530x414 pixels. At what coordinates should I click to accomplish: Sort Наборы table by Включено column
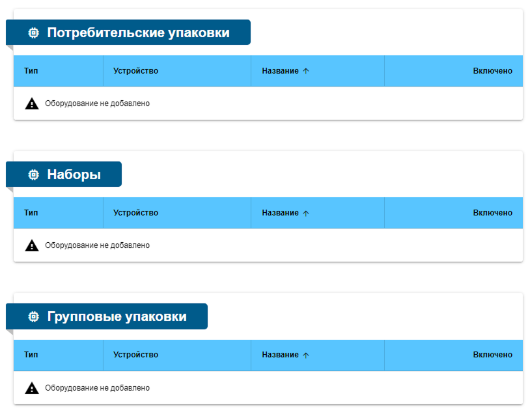492,213
